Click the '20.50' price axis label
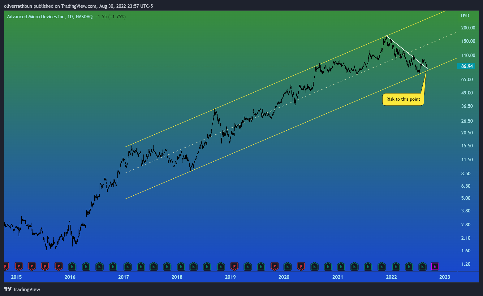This screenshot has width=483, height=296. [x=467, y=133]
